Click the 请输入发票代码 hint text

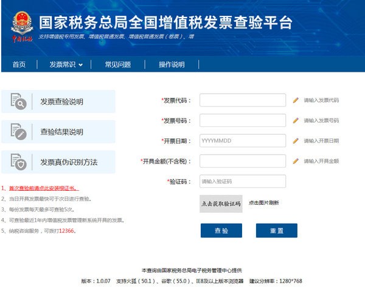point(321,100)
